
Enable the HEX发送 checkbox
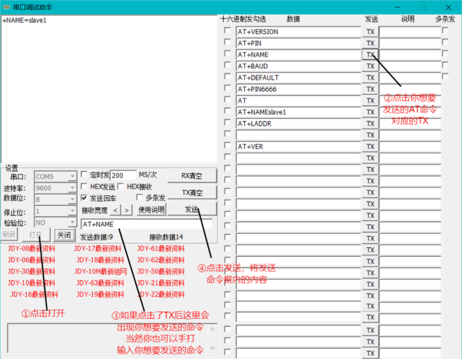tap(84, 186)
